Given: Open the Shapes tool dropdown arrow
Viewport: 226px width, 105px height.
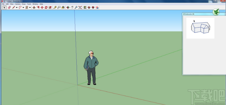Looking at the screenshot, I should click(x=30, y=7).
